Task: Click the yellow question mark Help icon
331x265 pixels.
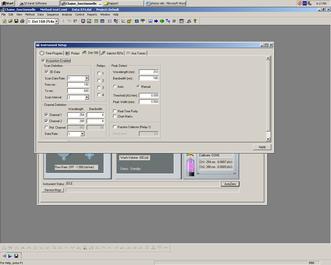Action: click(x=195, y=21)
